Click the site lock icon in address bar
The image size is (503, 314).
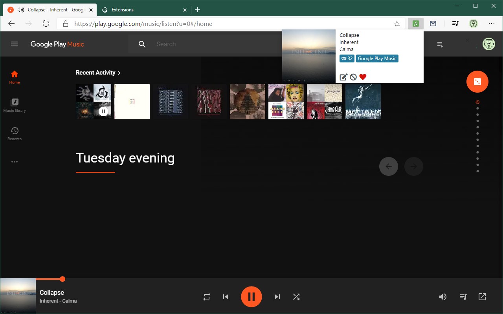point(66,24)
